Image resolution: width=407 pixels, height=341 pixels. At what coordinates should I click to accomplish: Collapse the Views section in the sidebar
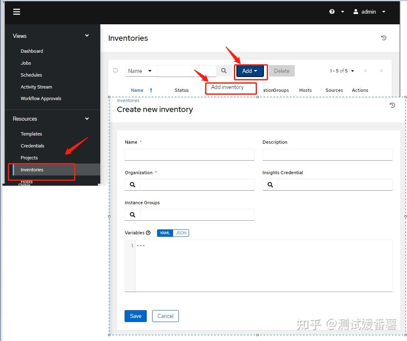coord(86,36)
